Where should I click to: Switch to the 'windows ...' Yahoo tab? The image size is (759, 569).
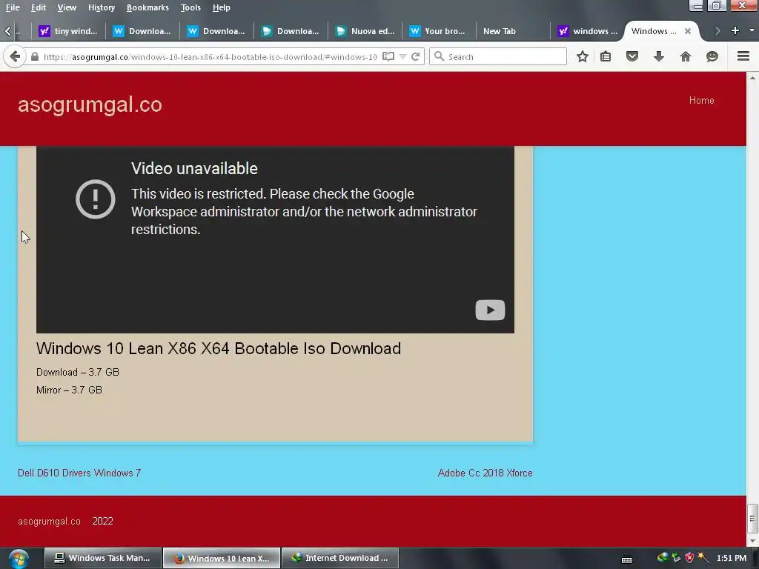(x=588, y=31)
